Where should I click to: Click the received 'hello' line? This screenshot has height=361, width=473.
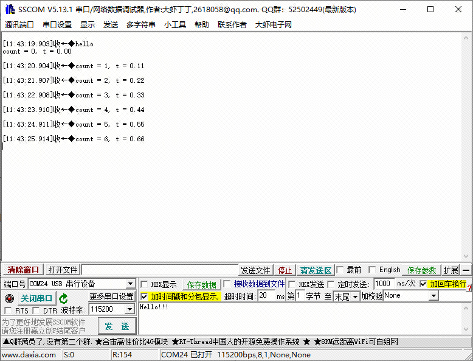coord(48,44)
